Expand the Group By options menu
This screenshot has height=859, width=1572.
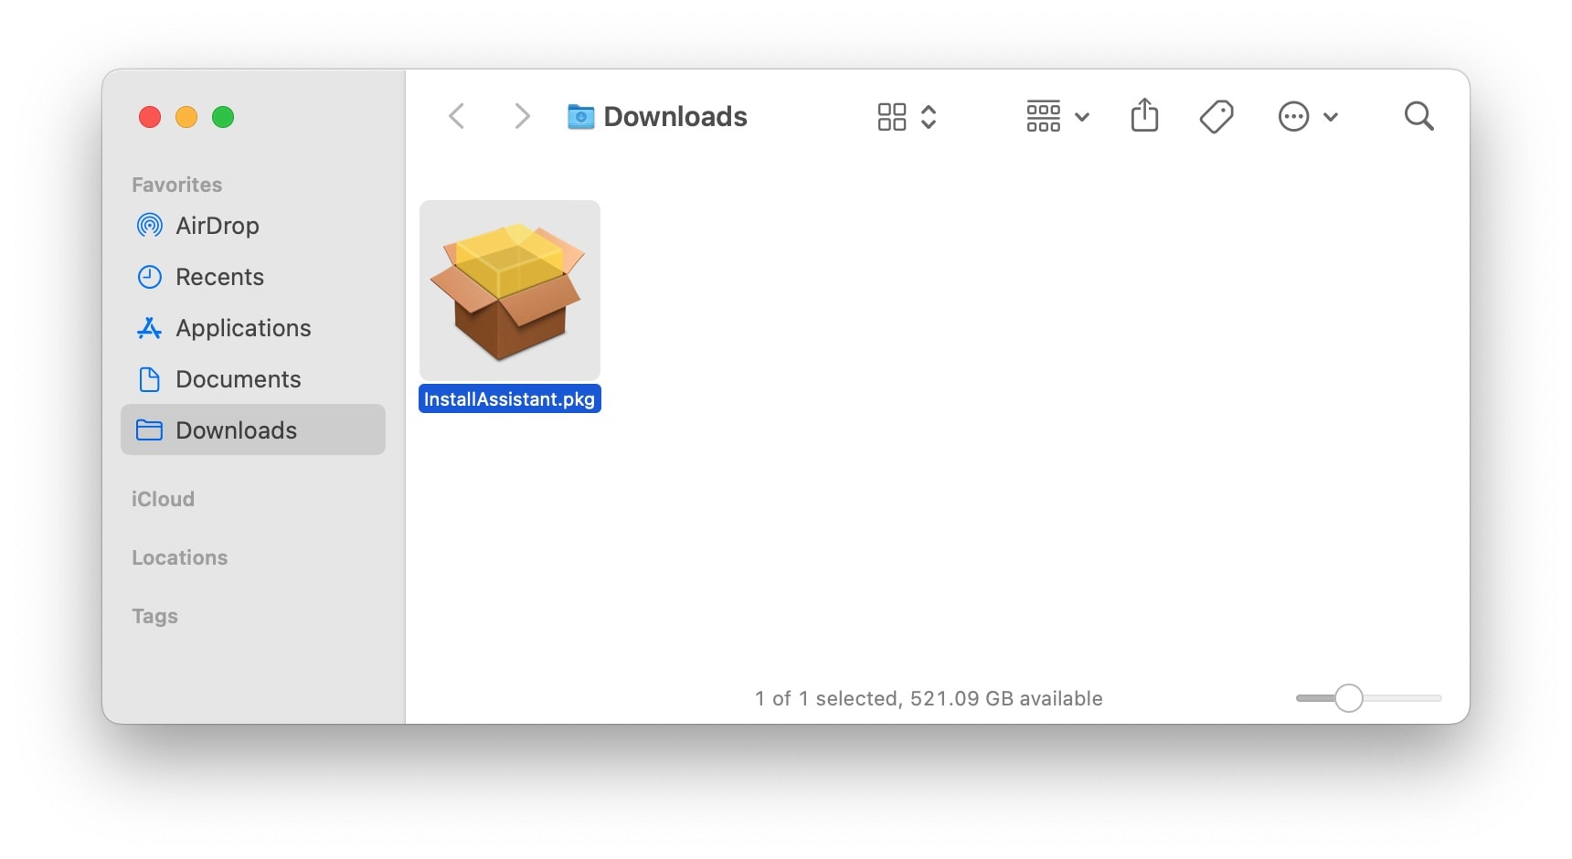point(1057,117)
